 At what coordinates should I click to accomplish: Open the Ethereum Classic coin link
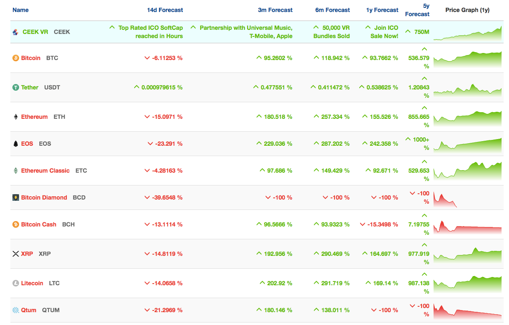point(45,171)
